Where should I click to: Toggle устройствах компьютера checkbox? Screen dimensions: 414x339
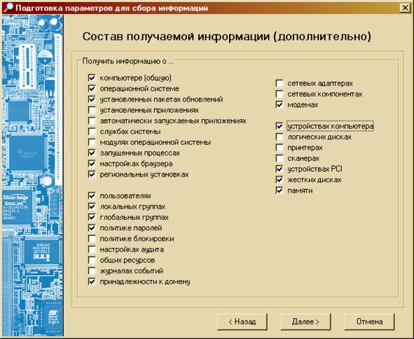click(x=280, y=126)
